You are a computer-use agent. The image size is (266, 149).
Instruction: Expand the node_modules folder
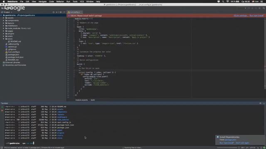4,29
